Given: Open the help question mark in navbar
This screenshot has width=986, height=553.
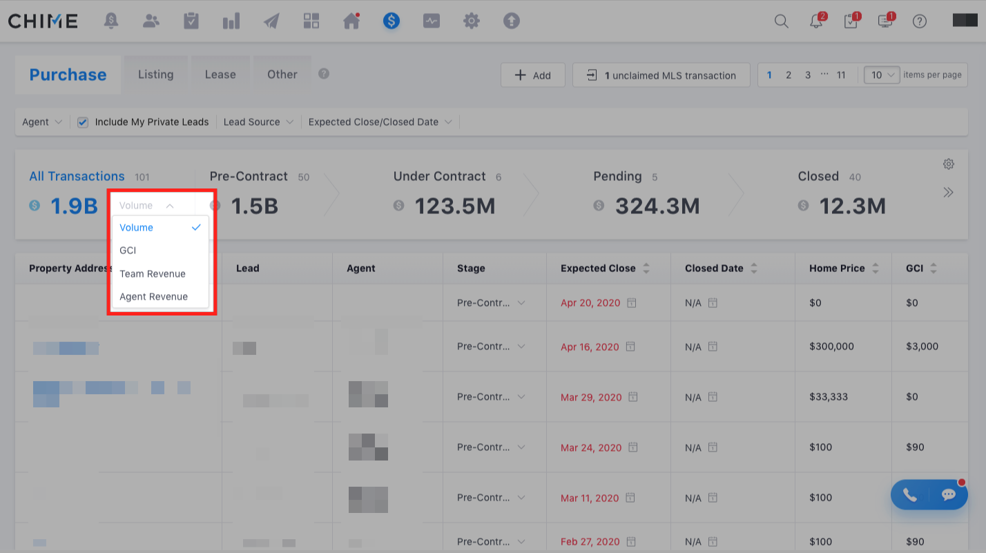Looking at the screenshot, I should tap(919, 21).
